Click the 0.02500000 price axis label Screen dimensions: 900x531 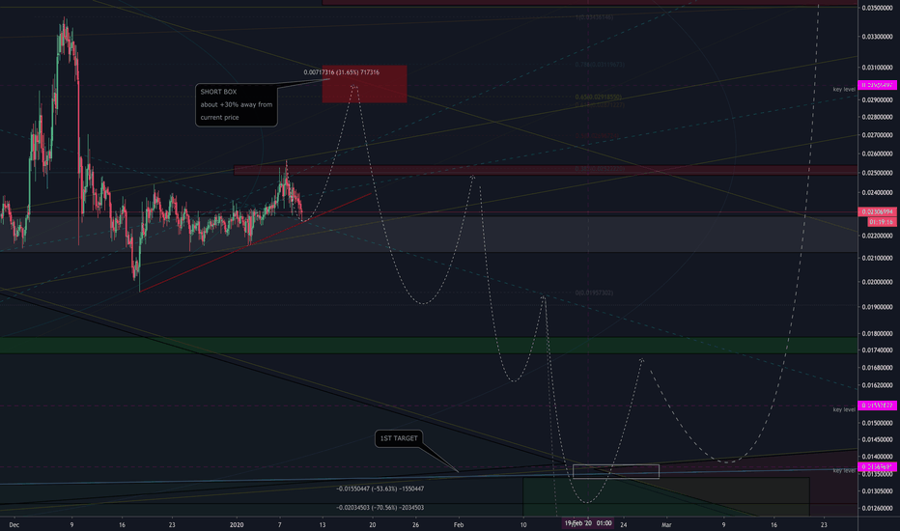click(x=877, y=173)
